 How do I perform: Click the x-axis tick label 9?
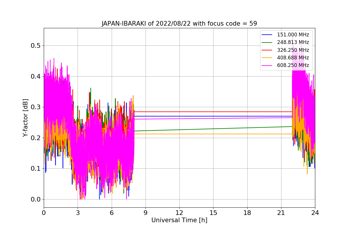[x=146, y=213]
